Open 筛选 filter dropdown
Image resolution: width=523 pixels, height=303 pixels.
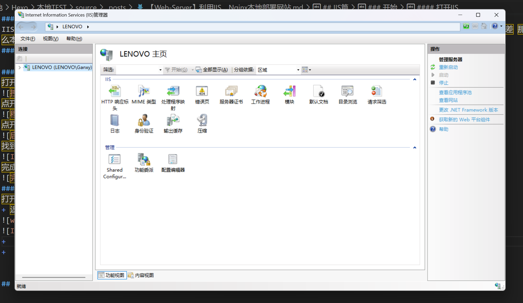point(160,70)
